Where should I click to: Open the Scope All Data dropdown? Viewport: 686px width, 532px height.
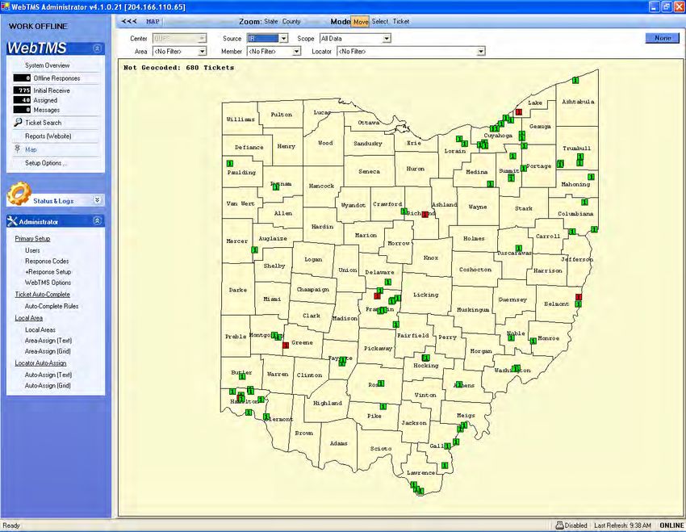[x=387, y=39]
